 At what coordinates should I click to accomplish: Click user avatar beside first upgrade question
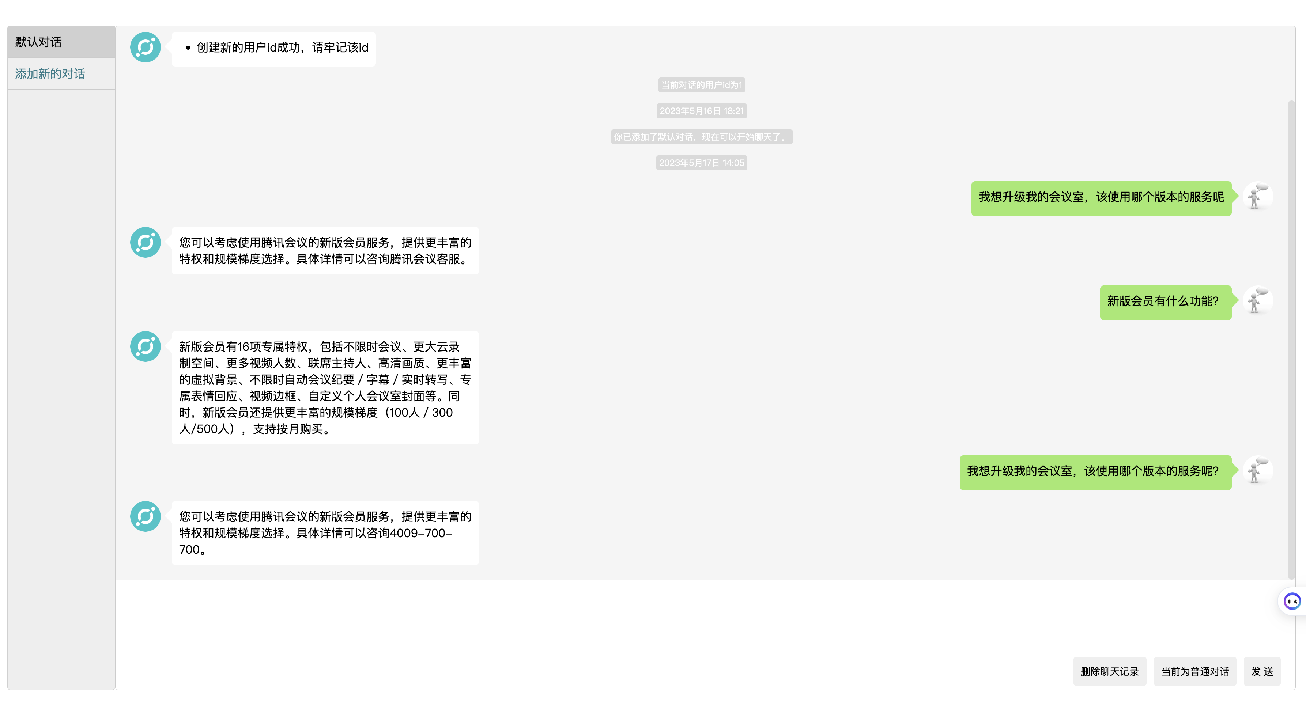pos(1258,197)
